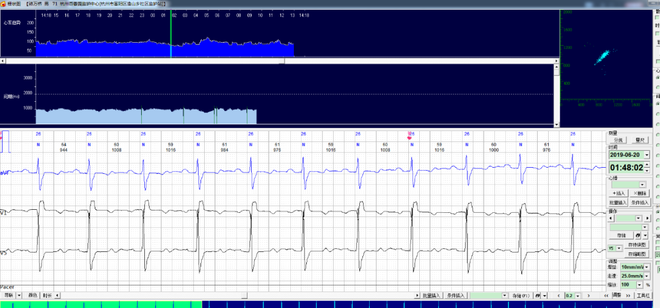The image size is (660, 308).
Task: Click the +插入 insert beat button
Action: 618,193
